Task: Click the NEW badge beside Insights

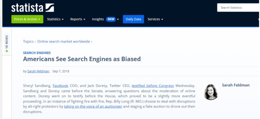Action: point(111,19)
